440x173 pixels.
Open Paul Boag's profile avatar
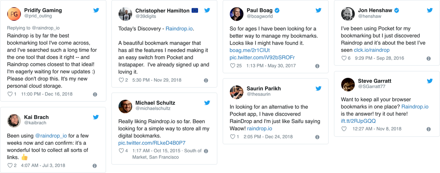pos(237,14)
